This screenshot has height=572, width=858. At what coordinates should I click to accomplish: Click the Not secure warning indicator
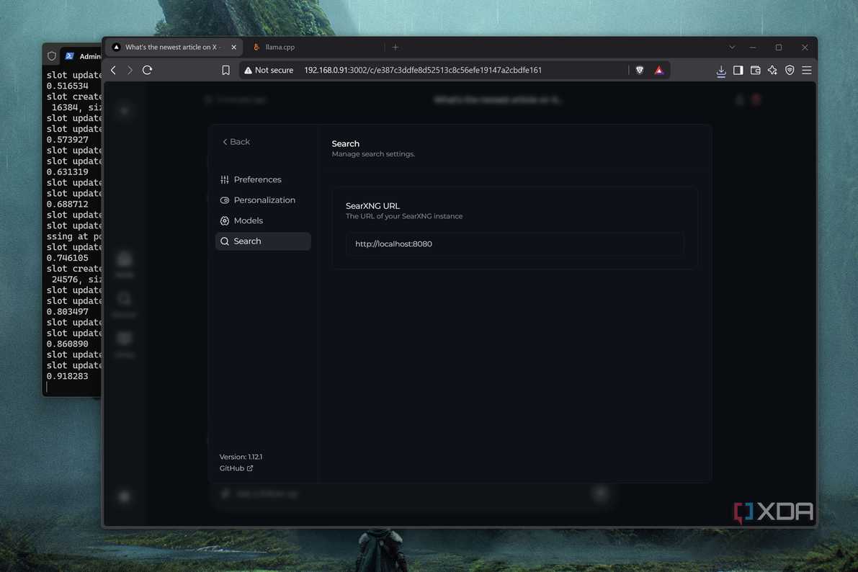pos(269,70)
